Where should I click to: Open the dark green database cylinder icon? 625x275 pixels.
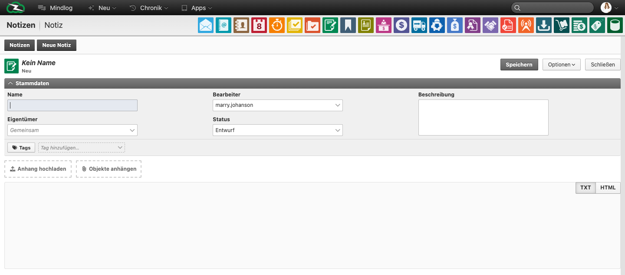coord(615,25)
